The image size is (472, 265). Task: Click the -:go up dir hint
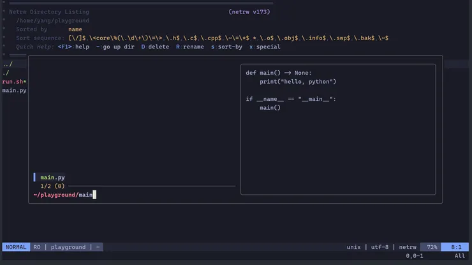(x=115, y=47)
